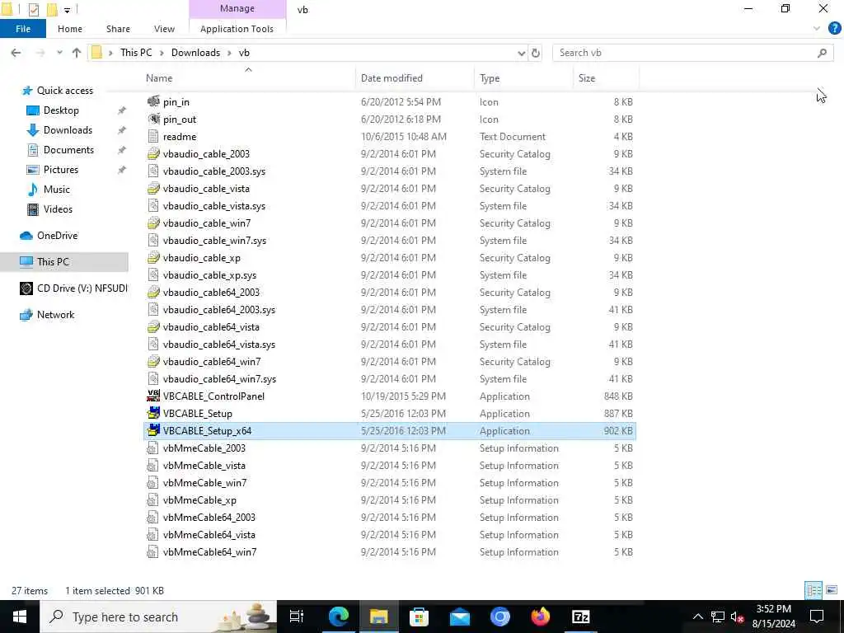This screenshot has width=844, height=633.
Task: Switch to the Home ribbon tab
Action: tap(70, 29)
